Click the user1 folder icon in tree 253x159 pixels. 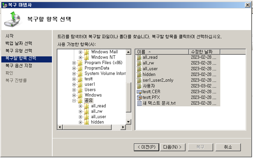(80, 84)
